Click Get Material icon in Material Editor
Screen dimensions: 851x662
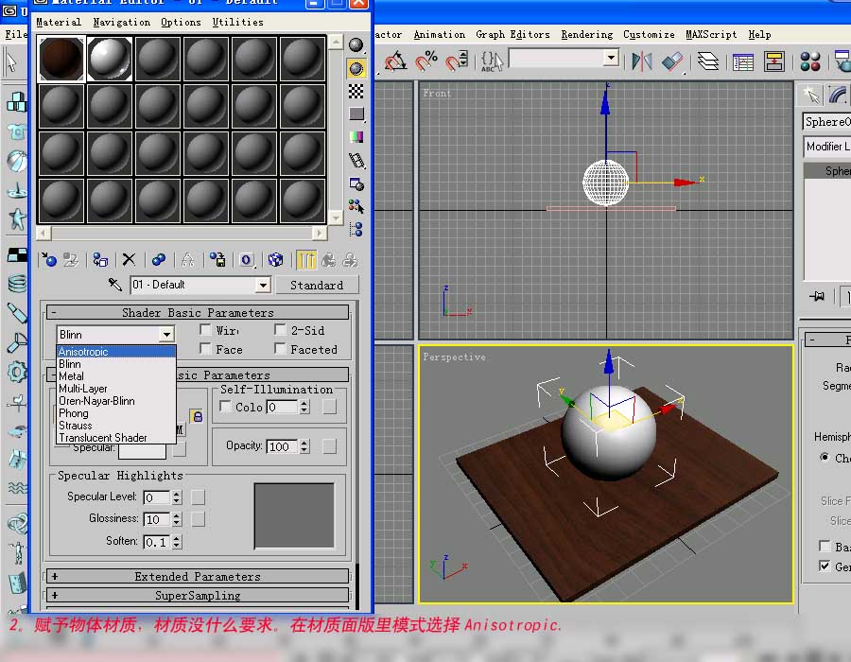(x=50, y=259)
